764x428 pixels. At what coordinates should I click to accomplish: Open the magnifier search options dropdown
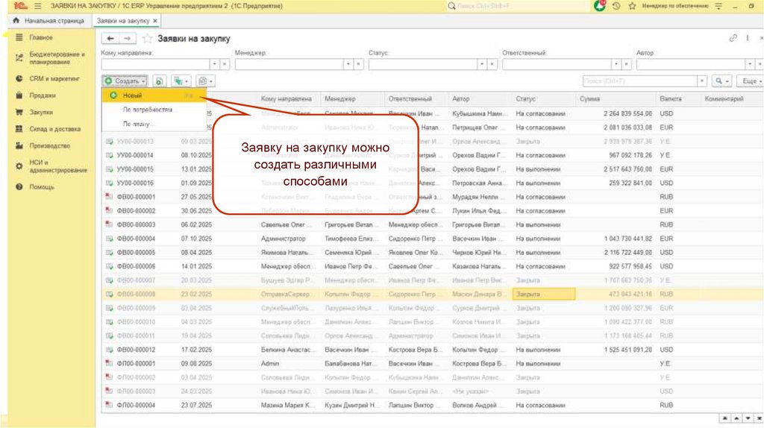coord(721,81)
